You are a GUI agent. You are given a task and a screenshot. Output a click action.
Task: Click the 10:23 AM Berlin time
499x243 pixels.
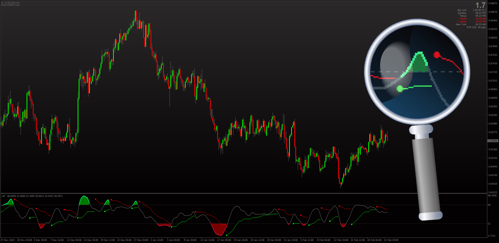pyautogui.click(x=481, y=19)
